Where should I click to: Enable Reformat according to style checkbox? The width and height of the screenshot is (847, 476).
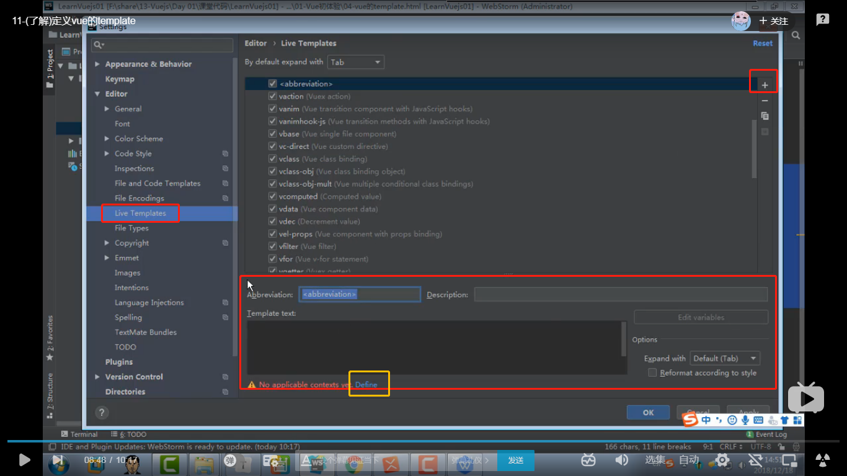pos(652,372)
